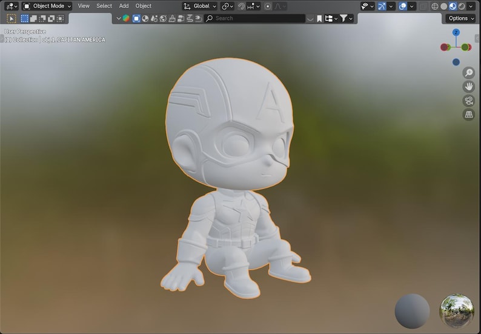Click the blue Z axis gizmo
The width and height of the screenshot is (481, 334).
pos(456,33)
